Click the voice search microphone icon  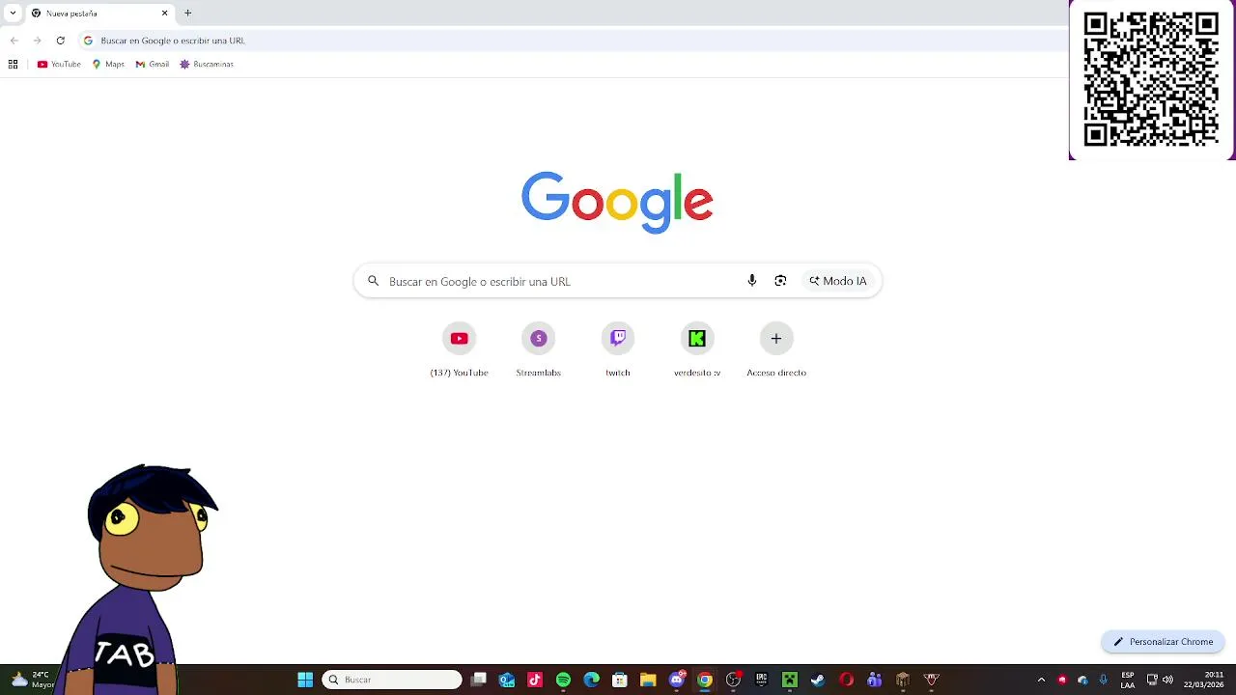[751, 281]
